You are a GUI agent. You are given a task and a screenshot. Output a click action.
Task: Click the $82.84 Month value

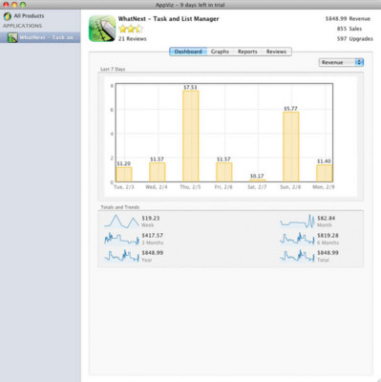(x=326, y=219)
